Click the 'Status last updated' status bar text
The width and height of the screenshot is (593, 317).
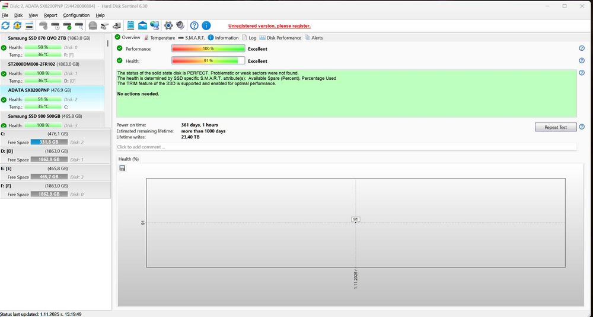point(41,314)
